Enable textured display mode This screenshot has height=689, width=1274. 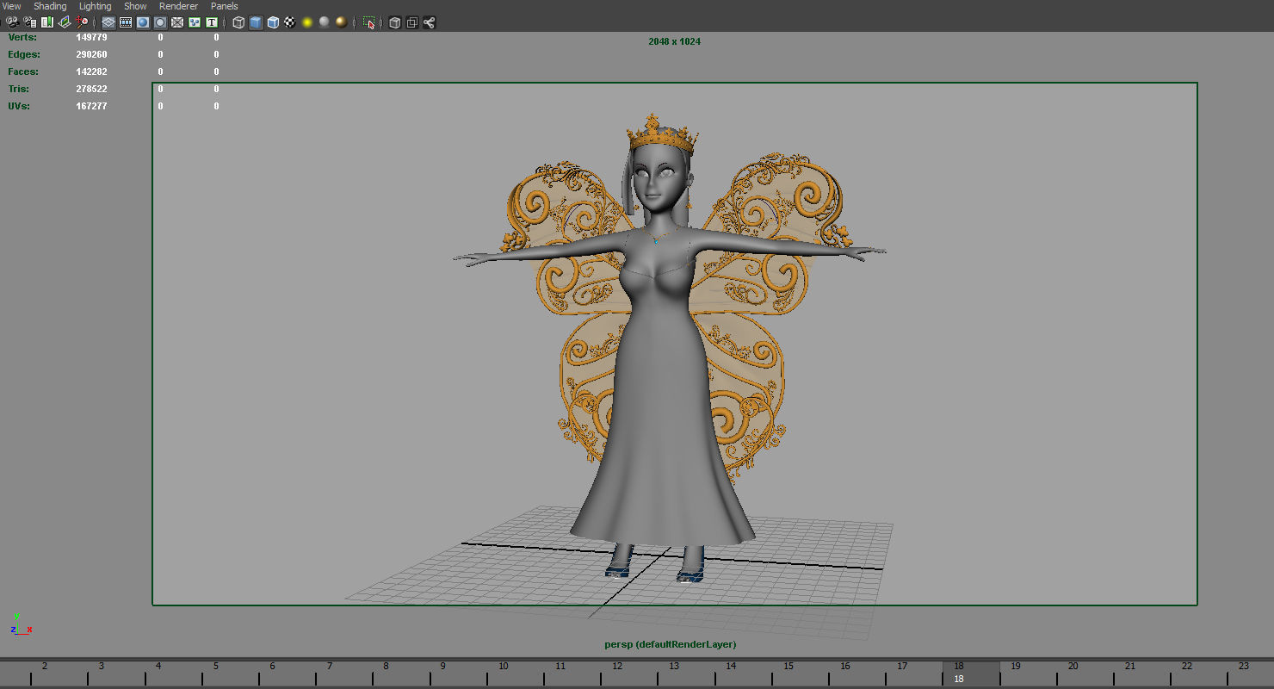point(273,22)
